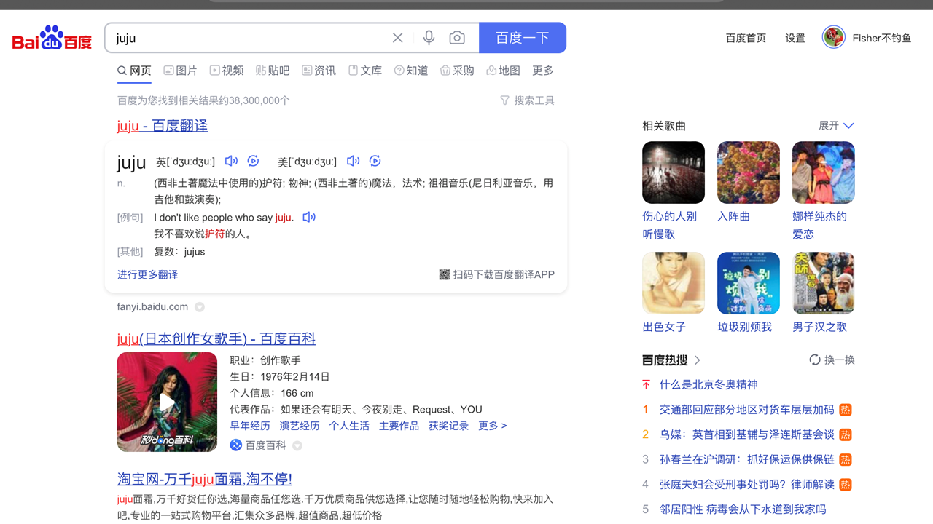Click the 百度一下 search button

click(523, 38)
